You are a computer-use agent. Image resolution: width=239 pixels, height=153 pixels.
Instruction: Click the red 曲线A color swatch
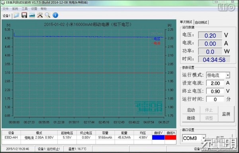pyautogui.click(x=170, y=137)
